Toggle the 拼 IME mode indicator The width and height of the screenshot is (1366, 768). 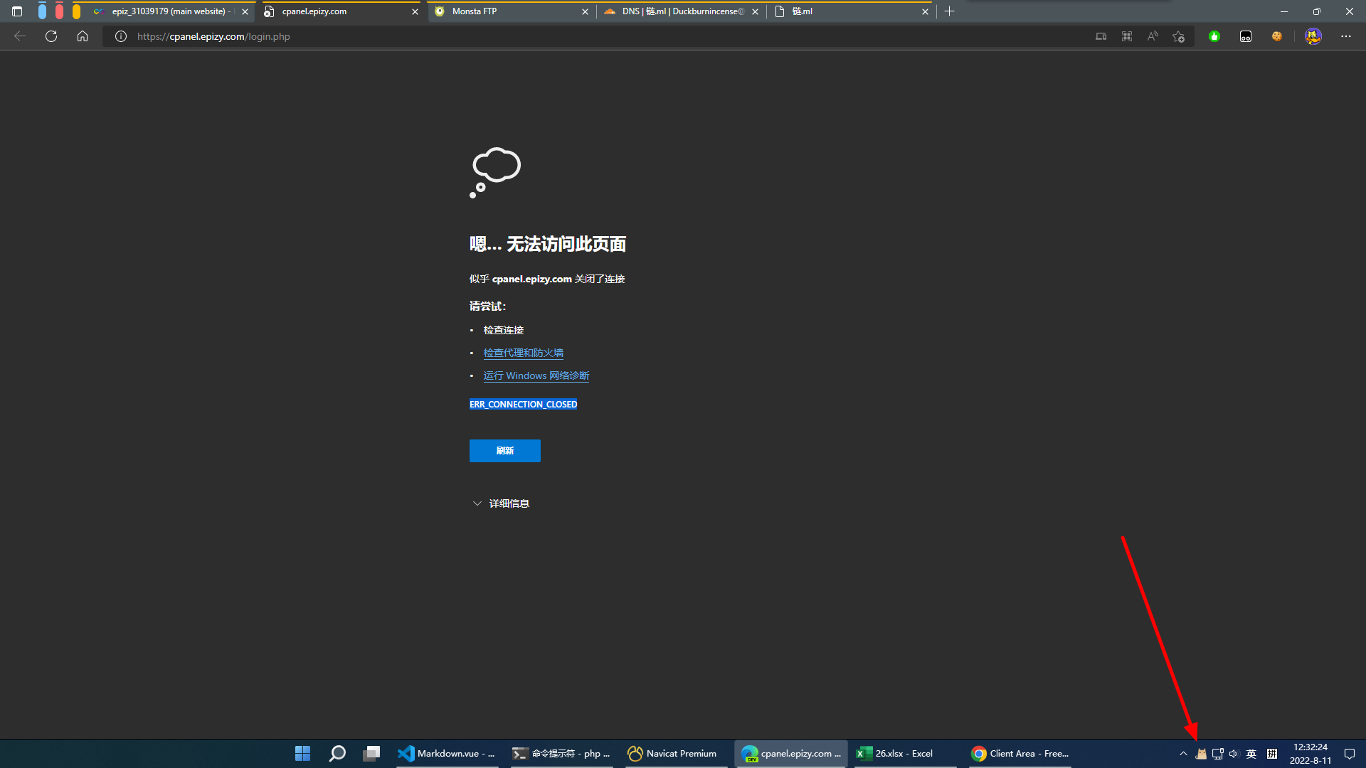point(1272,754)
